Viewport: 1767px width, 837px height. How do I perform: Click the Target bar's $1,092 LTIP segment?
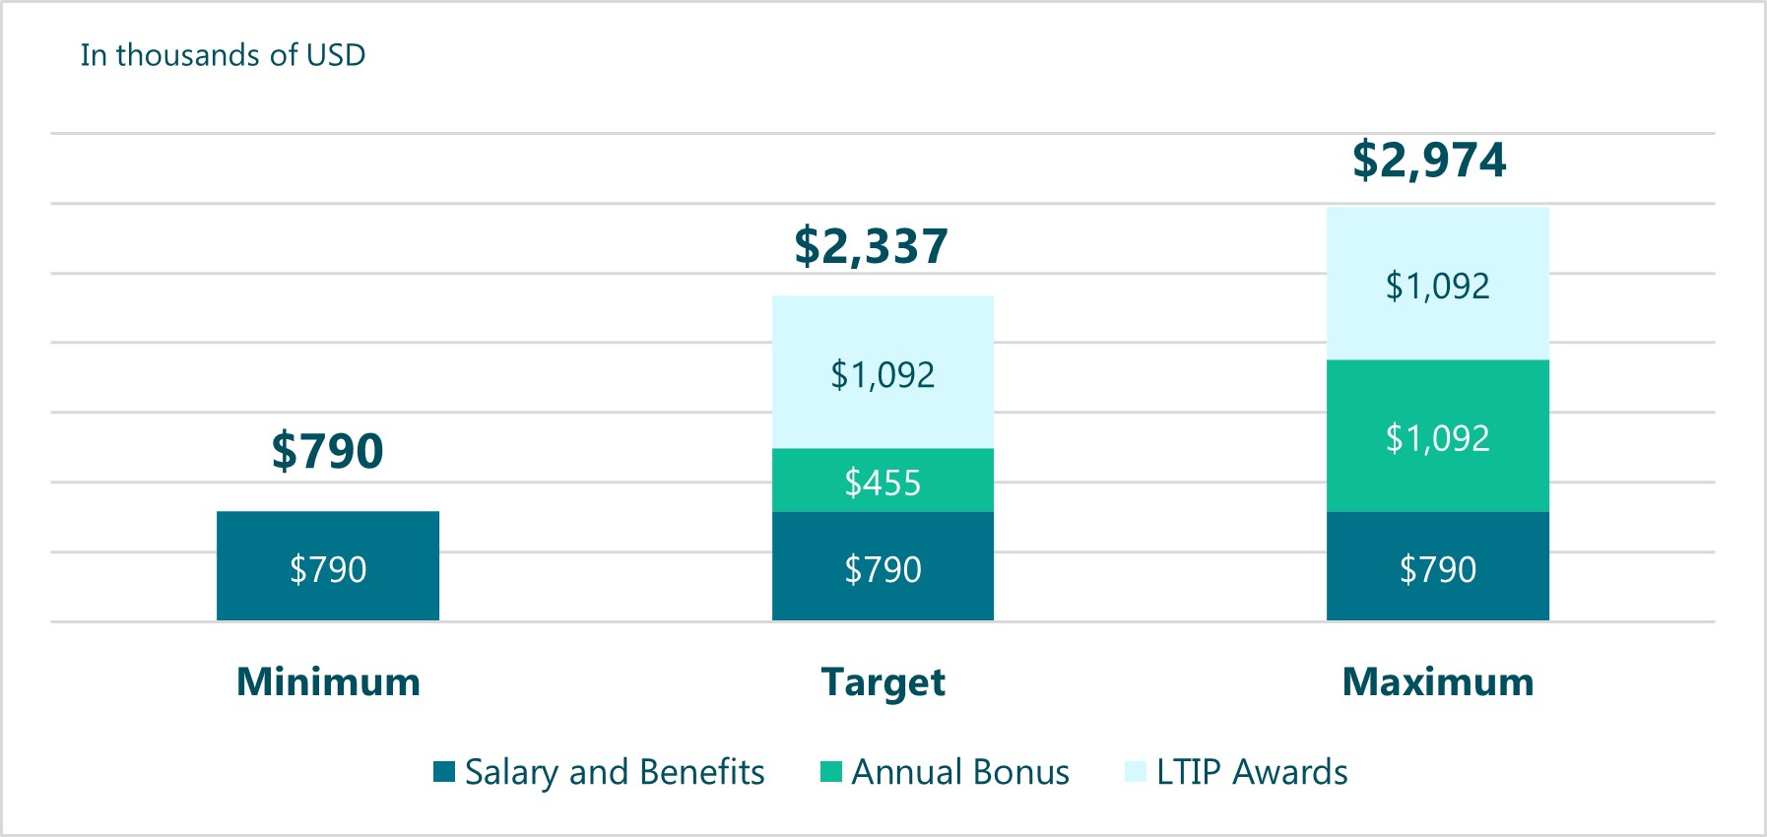point(883,372)
